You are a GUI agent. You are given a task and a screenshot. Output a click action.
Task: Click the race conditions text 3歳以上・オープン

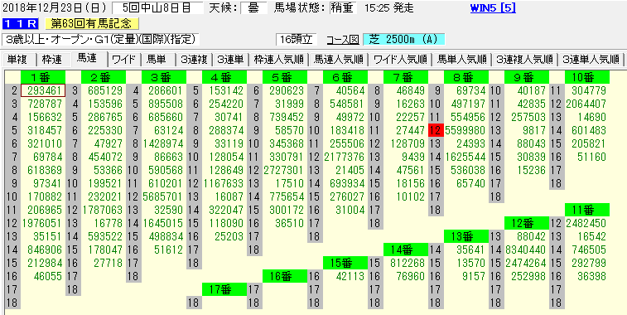click(x=100, y=40)
